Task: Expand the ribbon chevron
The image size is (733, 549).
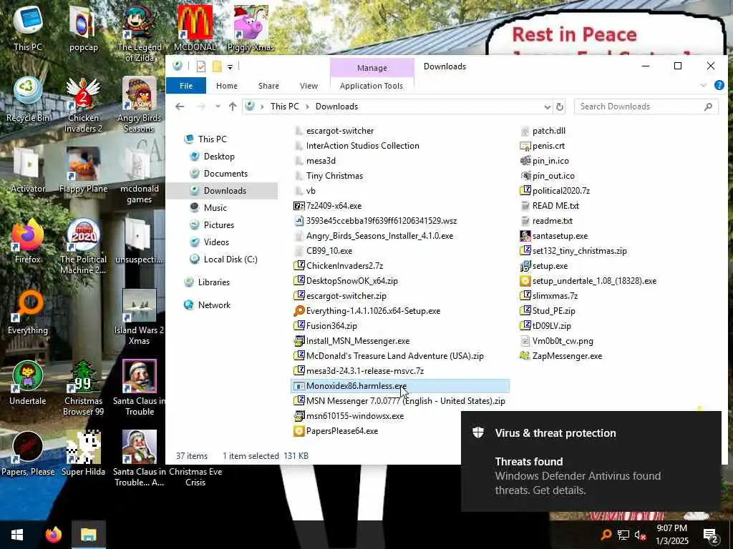Action: [x=704, y=85]
